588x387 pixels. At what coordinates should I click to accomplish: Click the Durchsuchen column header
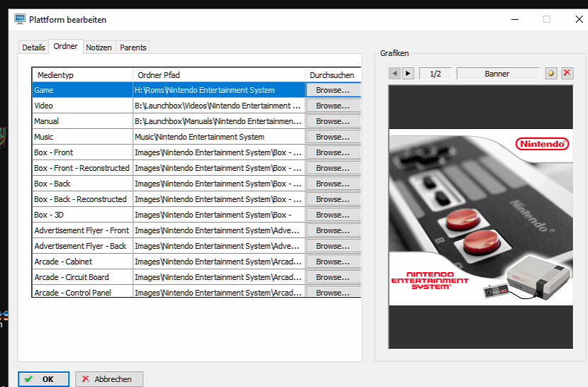pos(333,75)
